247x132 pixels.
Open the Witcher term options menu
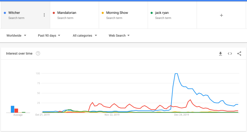[x=44, y=15]
